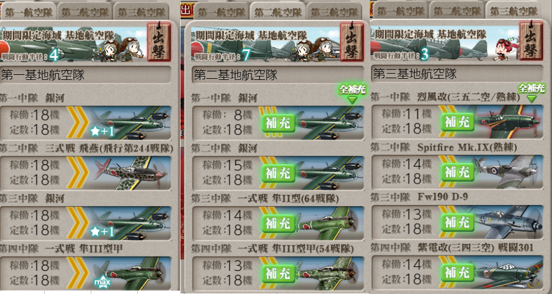Screen dimensions: 552x294
Task: Click the Reppuu Kai 352 aircraft image
Action: click(x=507, y=121)
